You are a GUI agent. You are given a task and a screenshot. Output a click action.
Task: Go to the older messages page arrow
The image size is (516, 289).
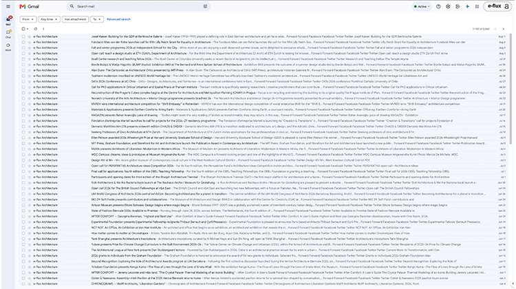(503, 29)
